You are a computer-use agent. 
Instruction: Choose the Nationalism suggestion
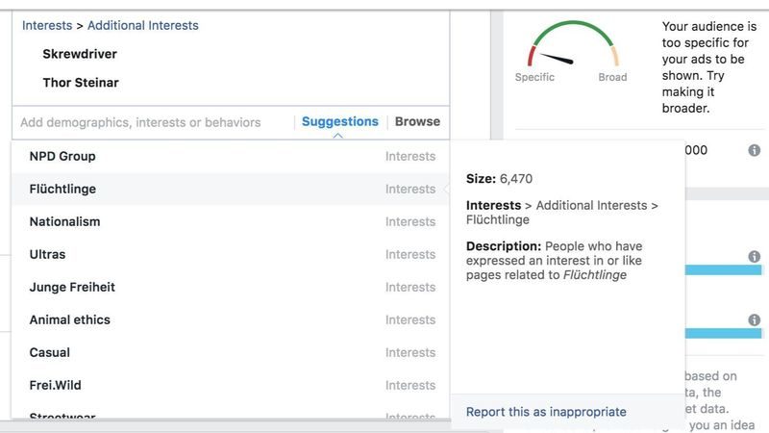coord(231,222)
